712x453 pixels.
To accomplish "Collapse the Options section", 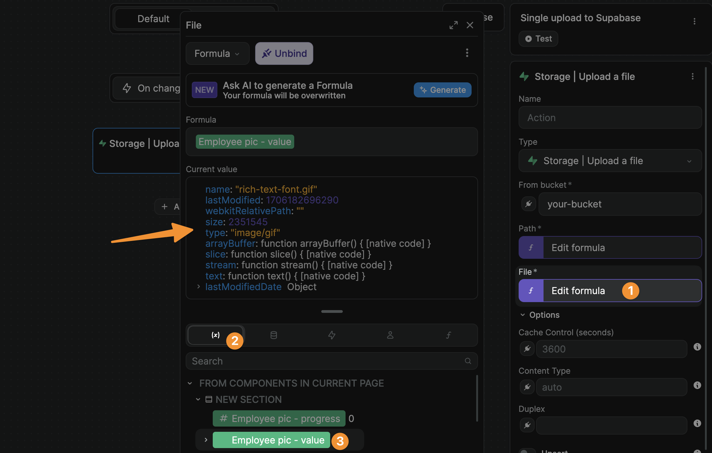I will pyautogui.click(x=523, y=315).
